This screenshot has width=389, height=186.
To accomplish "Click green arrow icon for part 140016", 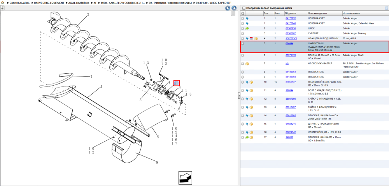I will 247,137.
